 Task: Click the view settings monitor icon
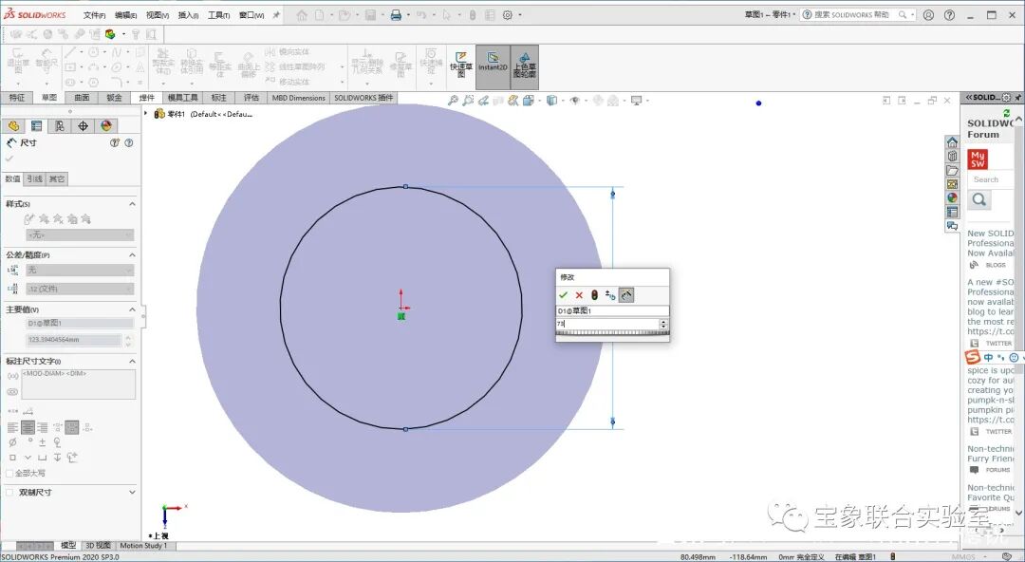pyautogui.click(x=636, y=100)
